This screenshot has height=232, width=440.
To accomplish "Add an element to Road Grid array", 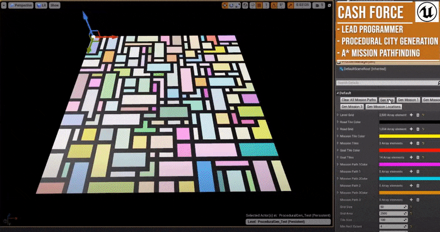I will [x=411, y=129].
